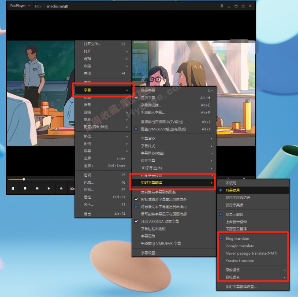Select 覆盖/VMR/EVR输出(高品质) radio option
This screenshot has width=298, height=297.
point(174,129)
